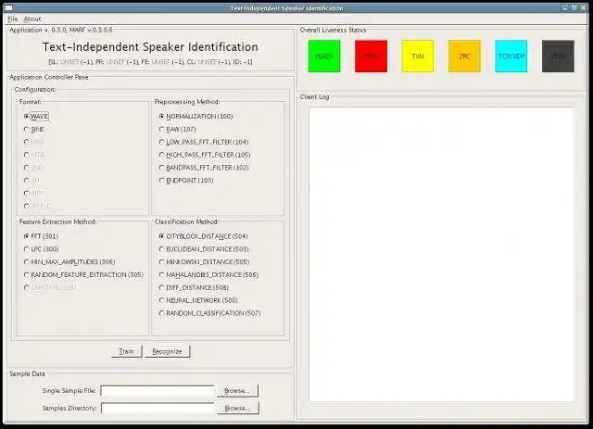The width and height of the screenshot is (593, 429).
Task: Choose NEURAL_NETWORK (500) classifier
Action: click(x=198, y=300)
